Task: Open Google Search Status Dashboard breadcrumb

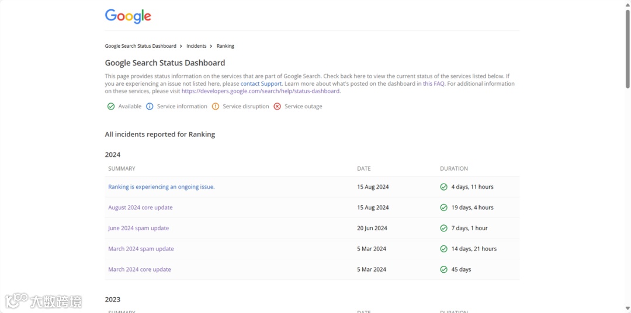Action: (140, 46)
